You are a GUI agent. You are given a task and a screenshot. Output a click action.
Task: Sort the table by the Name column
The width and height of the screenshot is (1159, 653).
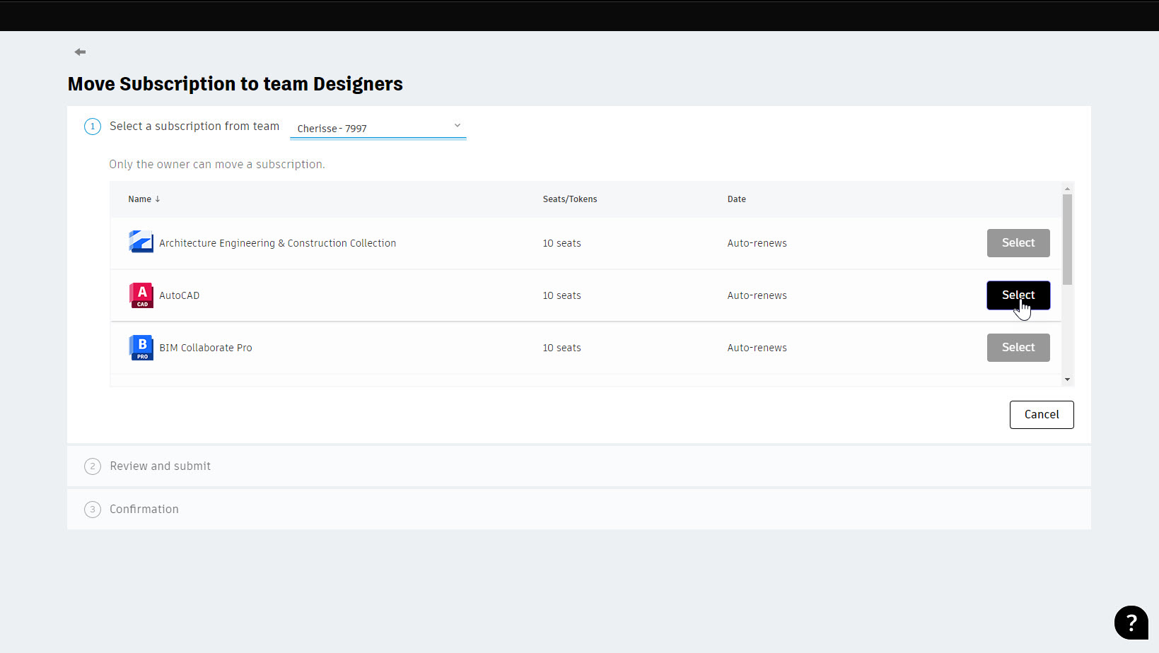coord(144,199)
